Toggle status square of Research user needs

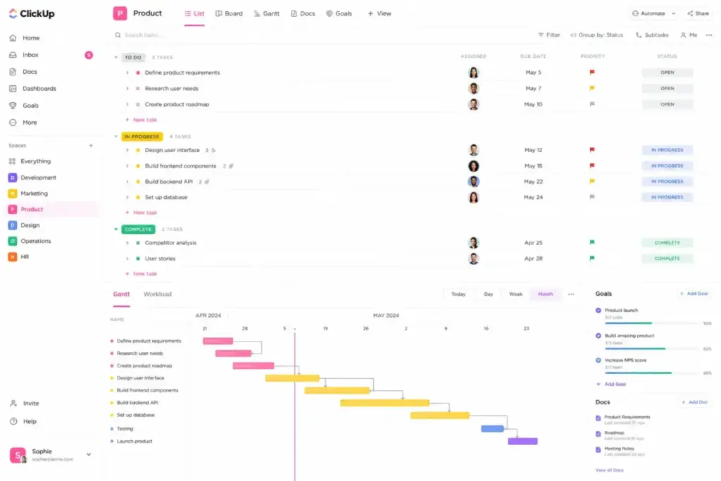click(138, 88)
